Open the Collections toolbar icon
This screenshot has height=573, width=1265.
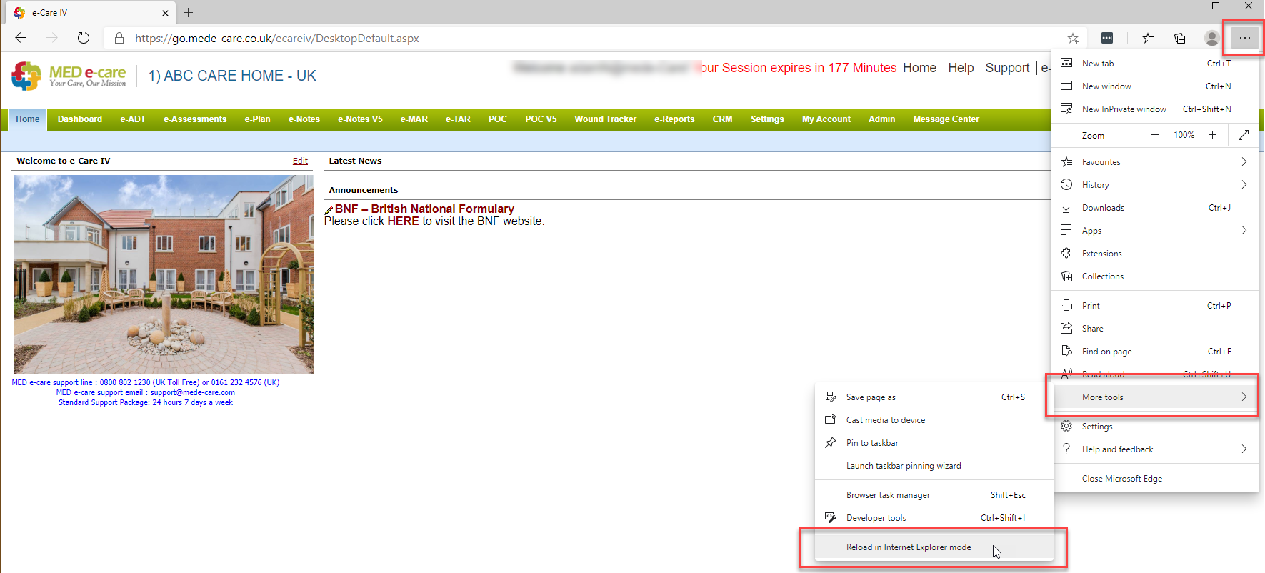coord(1180,39)
